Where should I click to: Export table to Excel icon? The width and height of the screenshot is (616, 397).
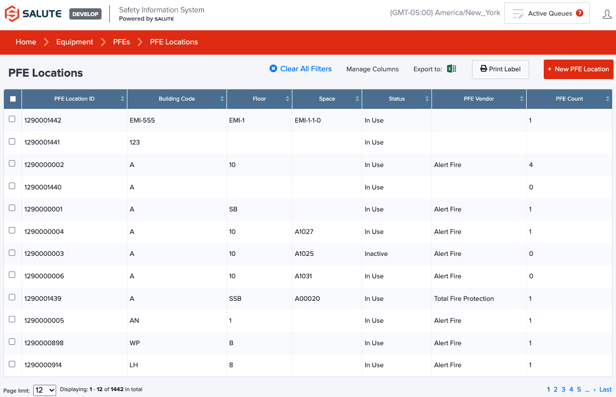tap(452, 69)
